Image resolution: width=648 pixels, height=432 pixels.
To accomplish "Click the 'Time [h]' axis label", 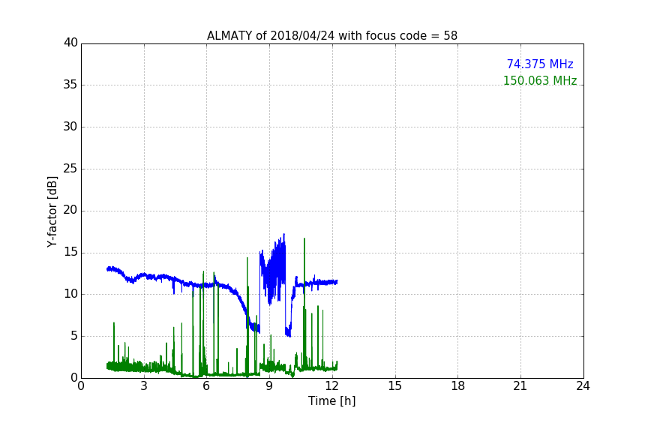I will click(x=331, y=400).
